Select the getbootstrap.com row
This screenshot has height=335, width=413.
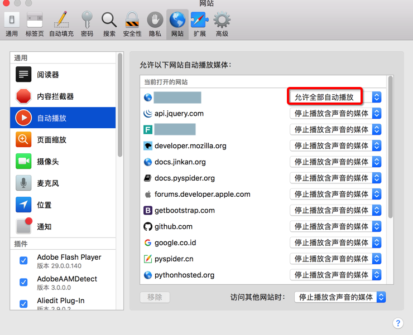point(263,210)
